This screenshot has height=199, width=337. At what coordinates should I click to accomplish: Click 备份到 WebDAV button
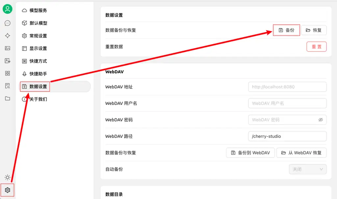[x=250, y=153]
